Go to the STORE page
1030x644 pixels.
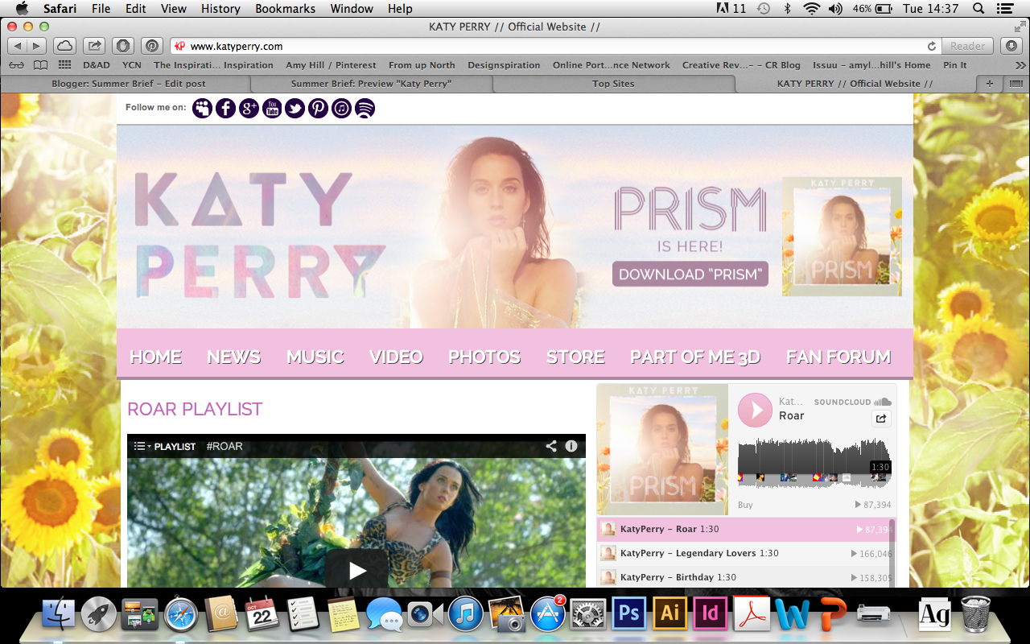[575, 357]
